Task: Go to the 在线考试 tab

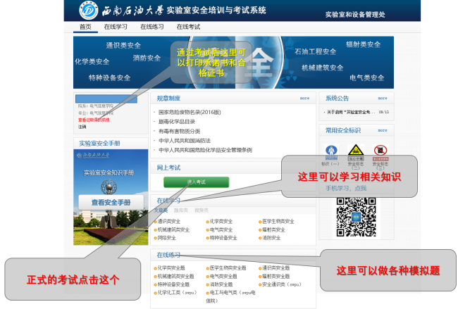Action: [188, 27]
